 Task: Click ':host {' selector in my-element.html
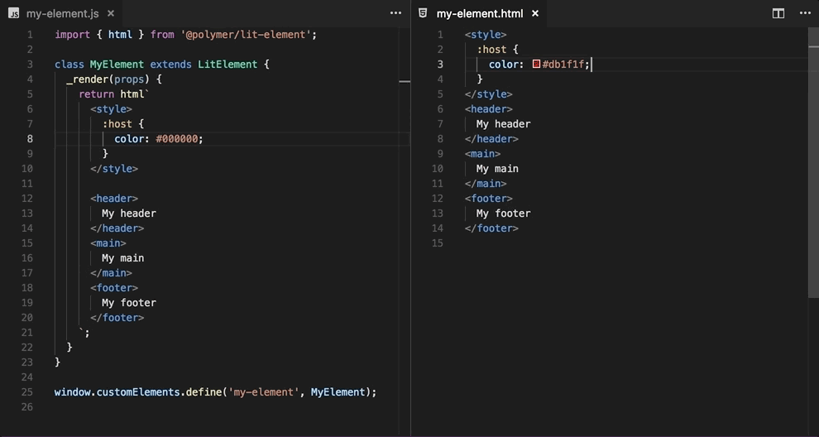coord(498,50)
